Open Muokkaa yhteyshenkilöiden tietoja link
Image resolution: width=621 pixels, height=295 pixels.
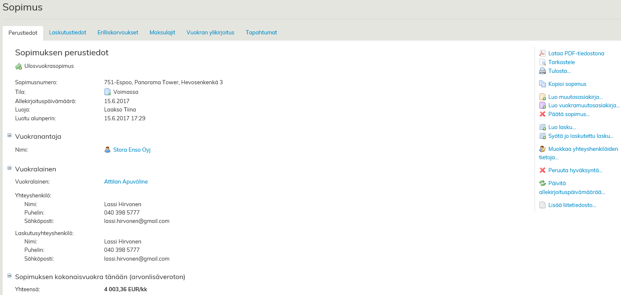coord(583,149)
